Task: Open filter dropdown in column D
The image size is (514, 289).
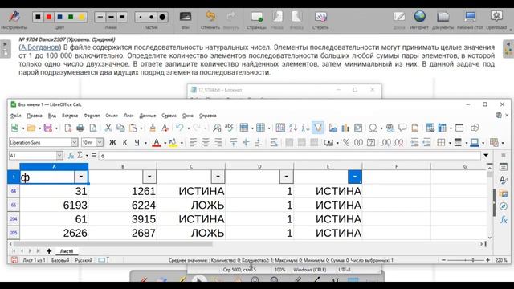Action: click(286, 177)
